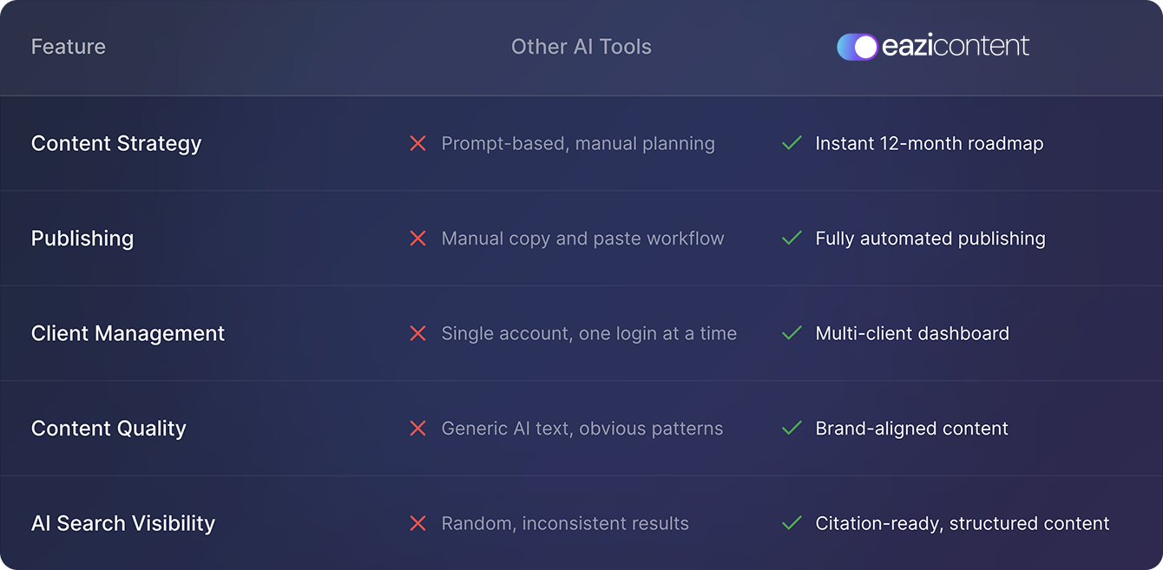Click the red X beside Manual copy and paste
The height and width of the screenshot is (570, 1163).
tap(417, 239)
